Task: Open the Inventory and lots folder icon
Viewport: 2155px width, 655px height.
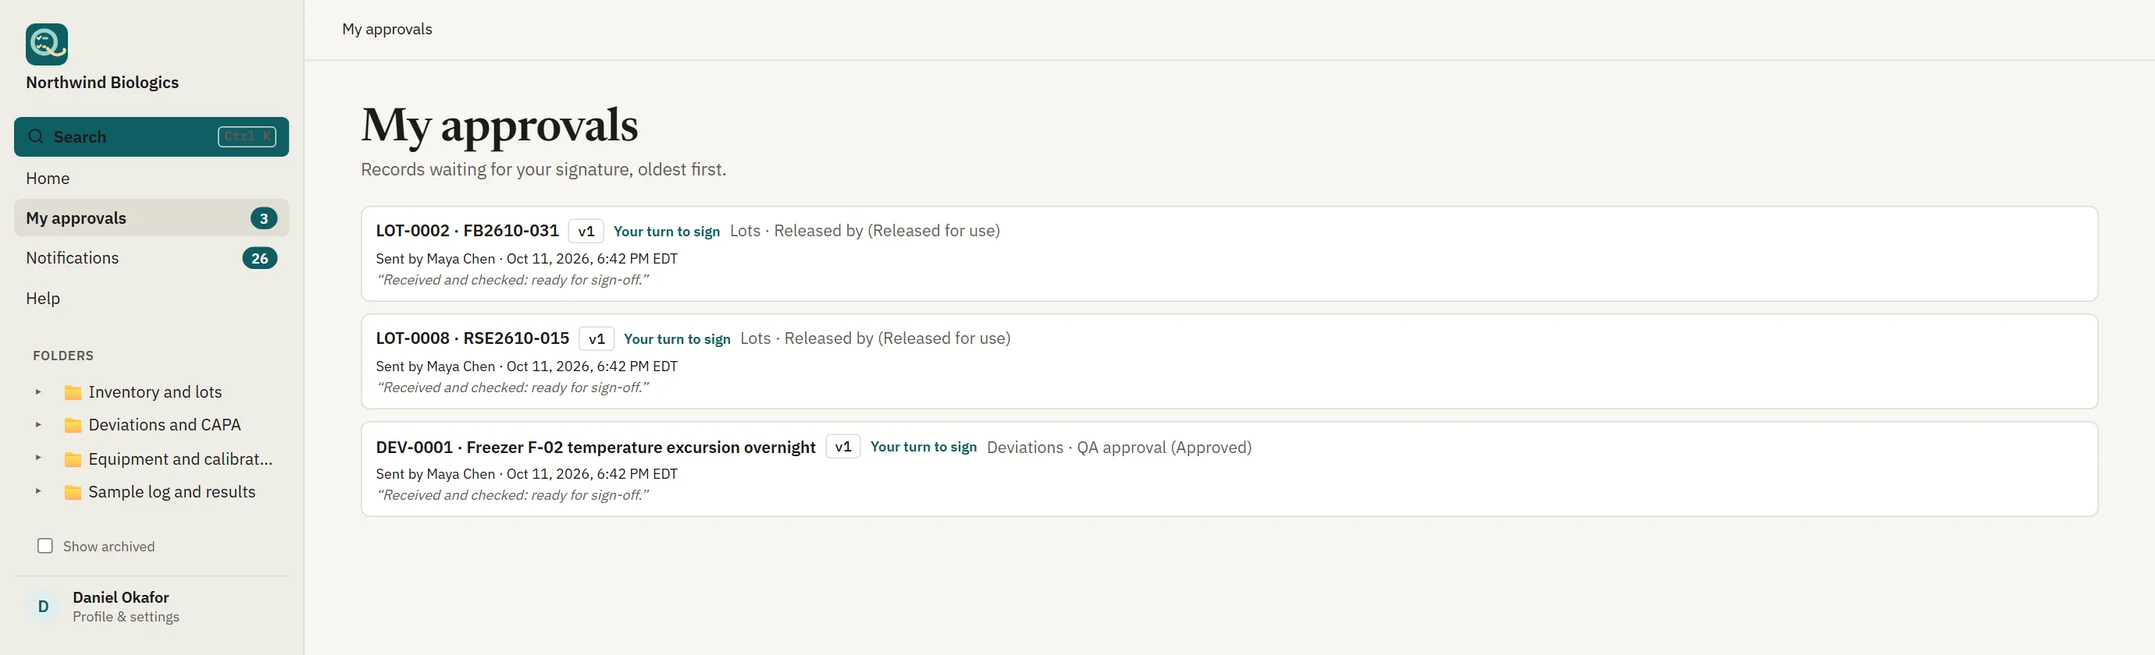Action: click(73, 393)
